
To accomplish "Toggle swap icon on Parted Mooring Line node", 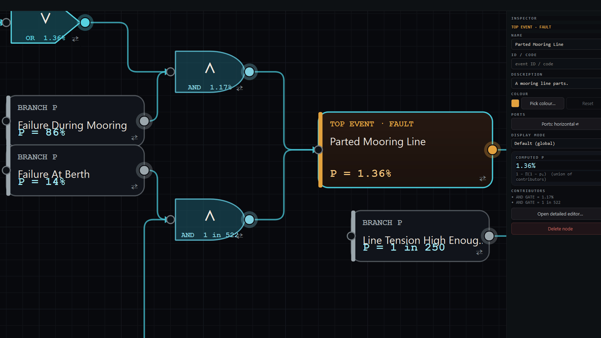I will tap(483, 178).
